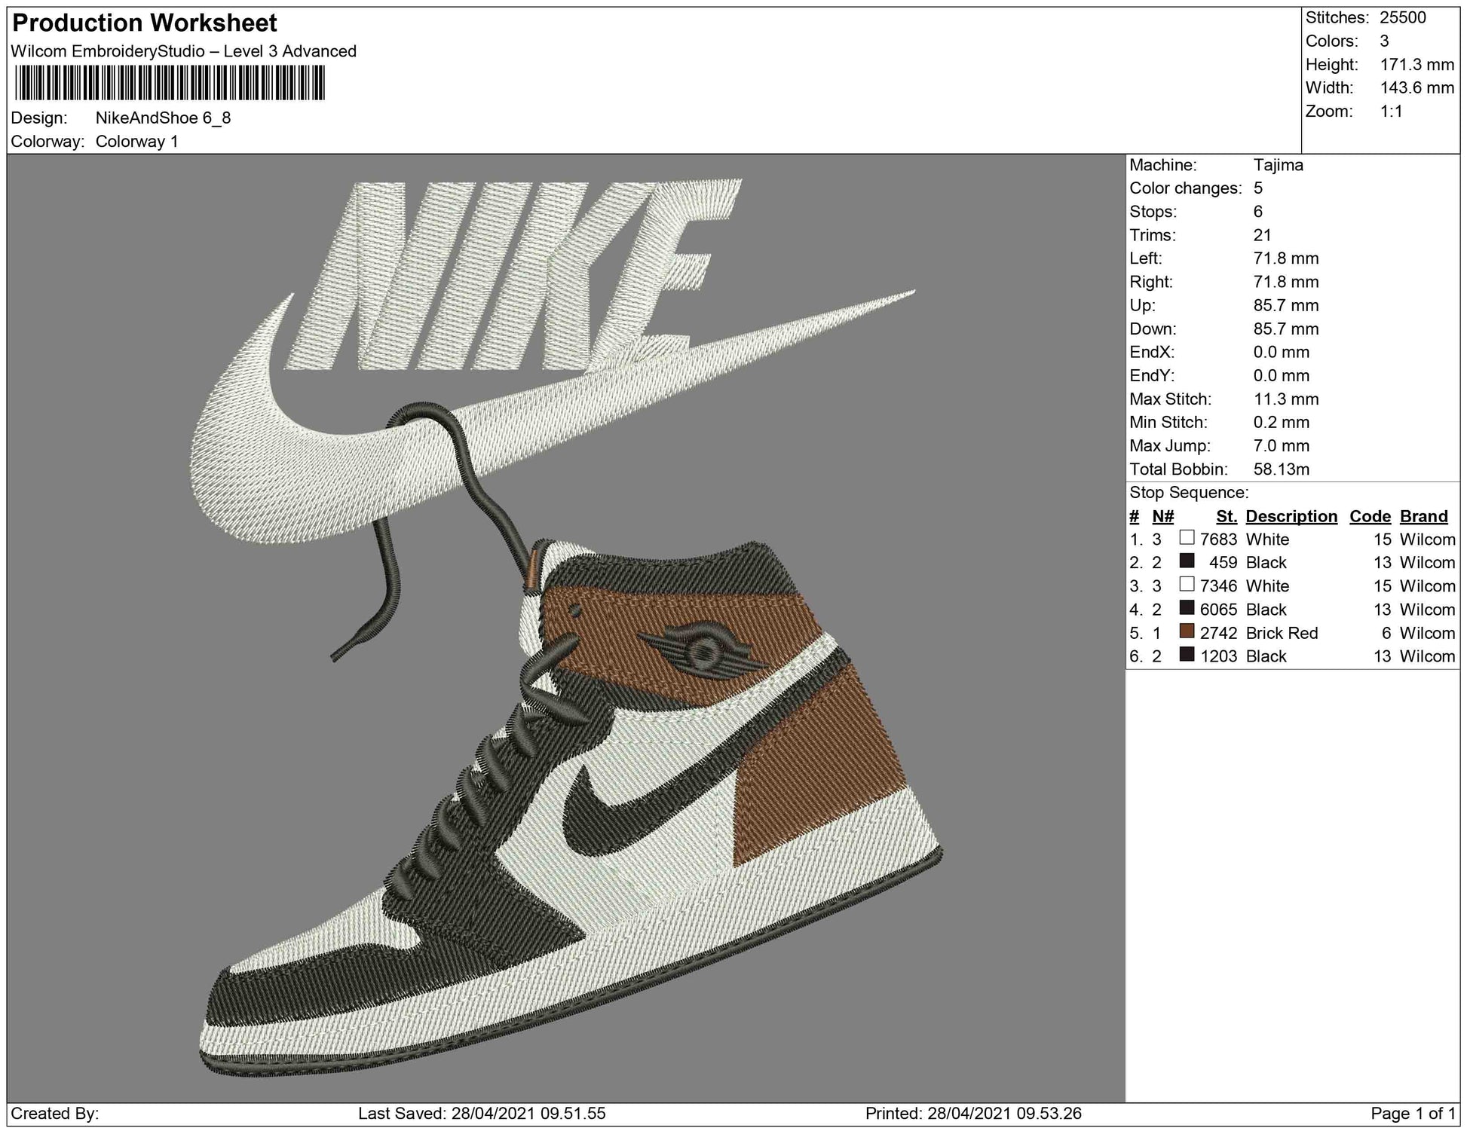The height and width of the screenshot is (1128, 1467).
Task: Click the Brick Red description text
Action: (x=1282, y=633)
